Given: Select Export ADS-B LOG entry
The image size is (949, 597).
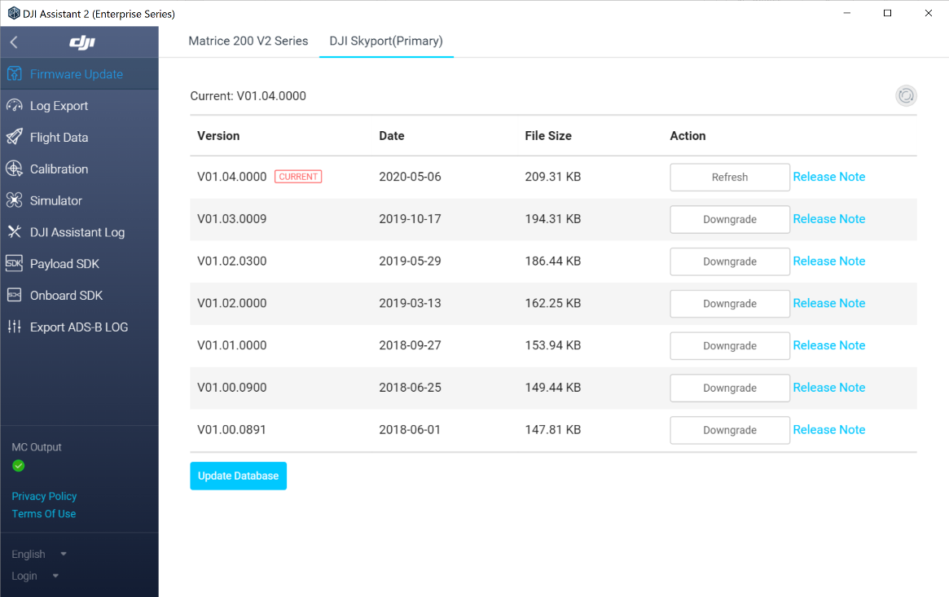Looking at the screenshot, I should coord(79,327).
